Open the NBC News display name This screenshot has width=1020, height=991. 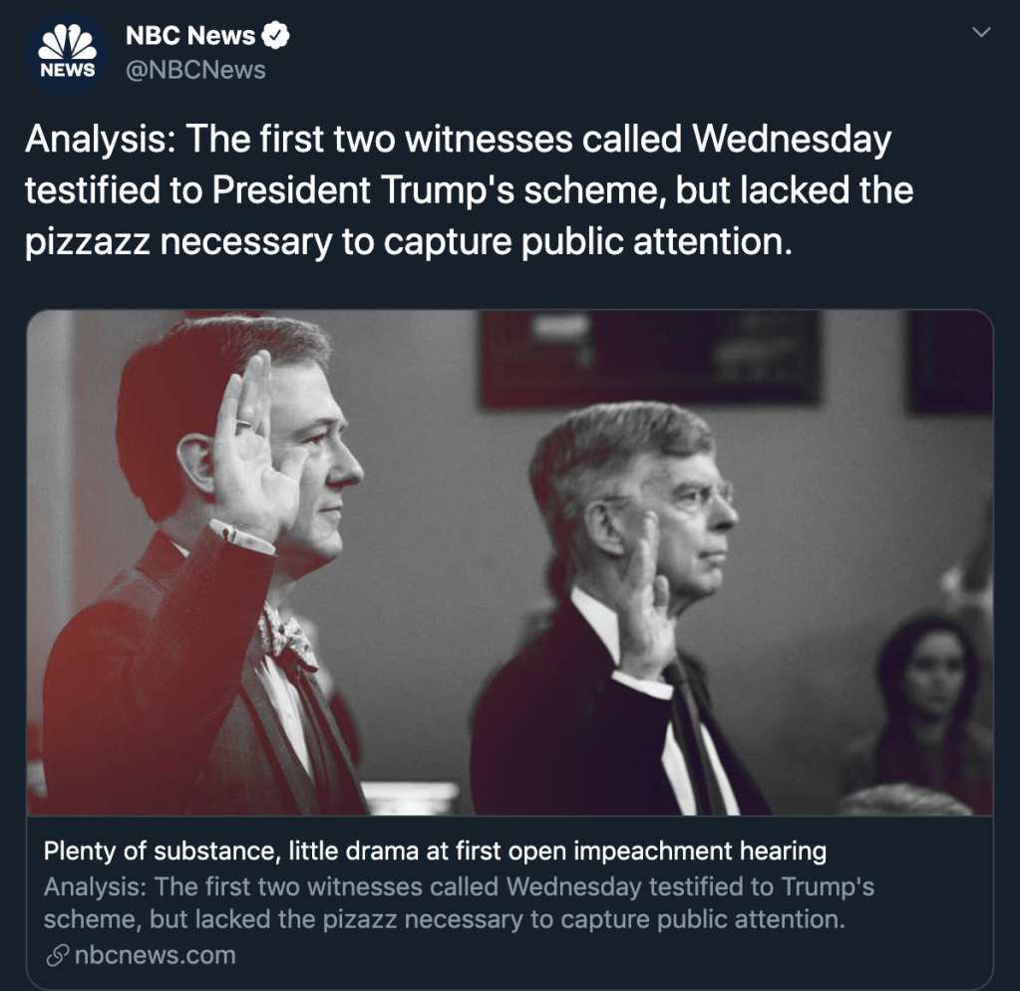click(190, 35)
